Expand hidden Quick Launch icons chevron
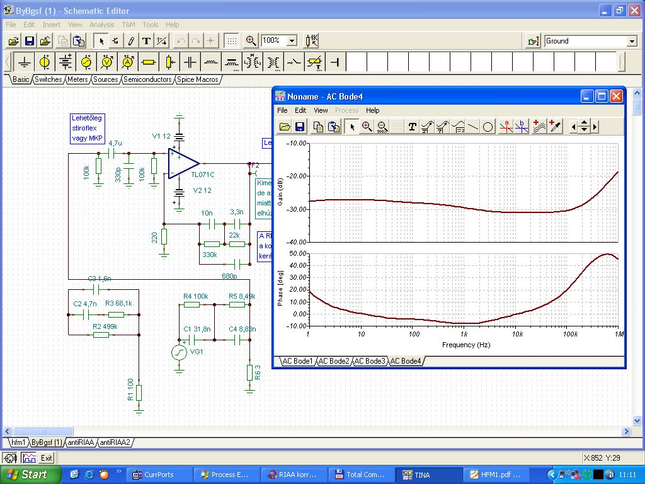 click(118, 471)
